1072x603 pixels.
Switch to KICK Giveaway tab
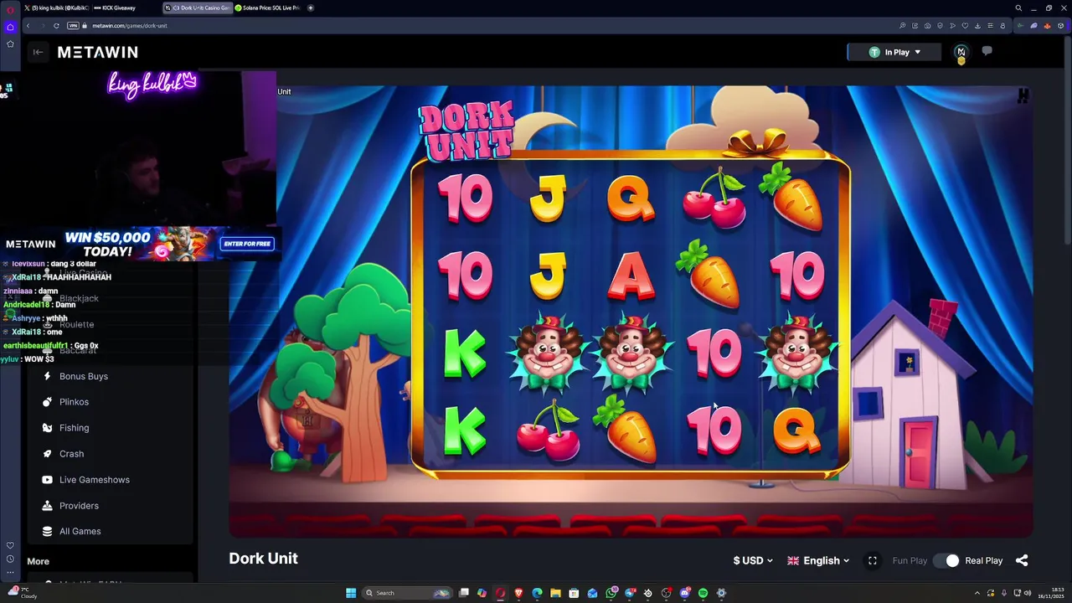pyautogui.click(x=116, y=8)
